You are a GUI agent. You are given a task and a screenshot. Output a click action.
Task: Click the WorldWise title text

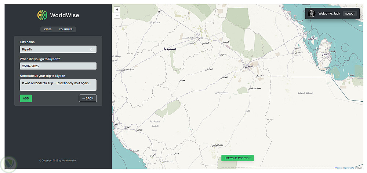(x=64, y=15)
